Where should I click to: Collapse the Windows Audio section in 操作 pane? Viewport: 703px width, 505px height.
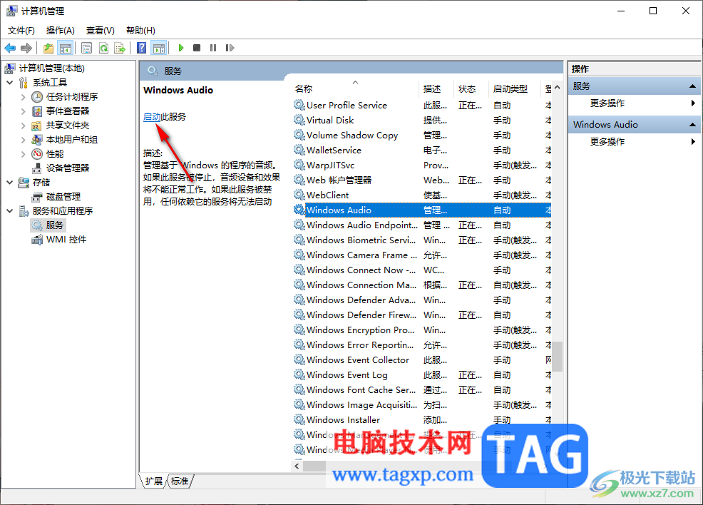pos(692,125)
